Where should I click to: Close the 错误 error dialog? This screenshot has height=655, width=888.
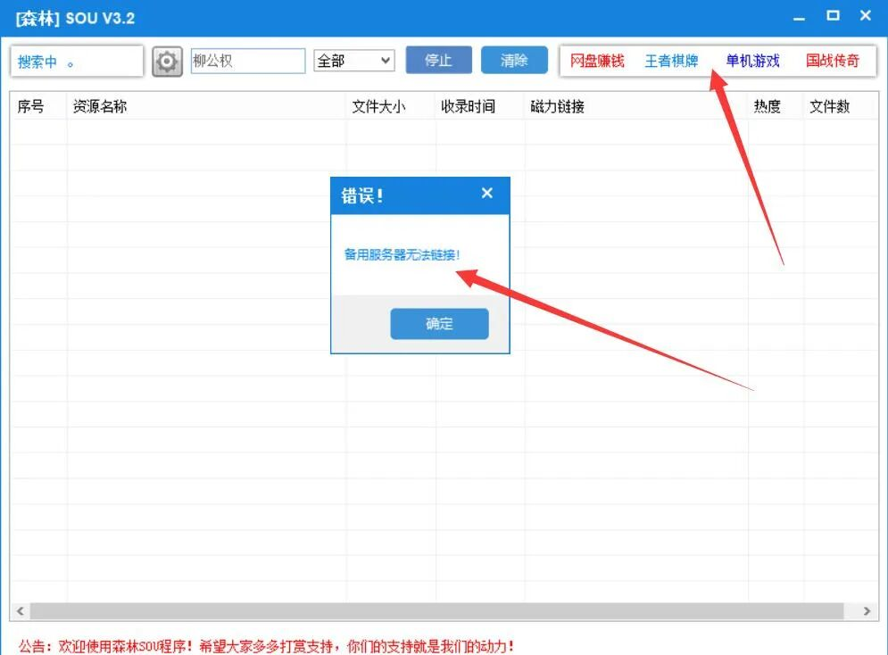(486, 193)
